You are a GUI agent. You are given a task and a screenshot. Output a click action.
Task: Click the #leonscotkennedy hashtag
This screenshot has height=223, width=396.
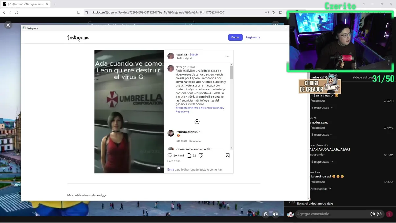pyautogui.click(x=212, y=108)
